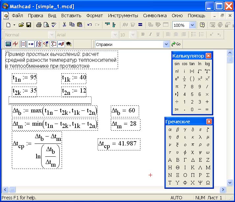
Task: Close the Греческие palette
Action: pos(209,122)
